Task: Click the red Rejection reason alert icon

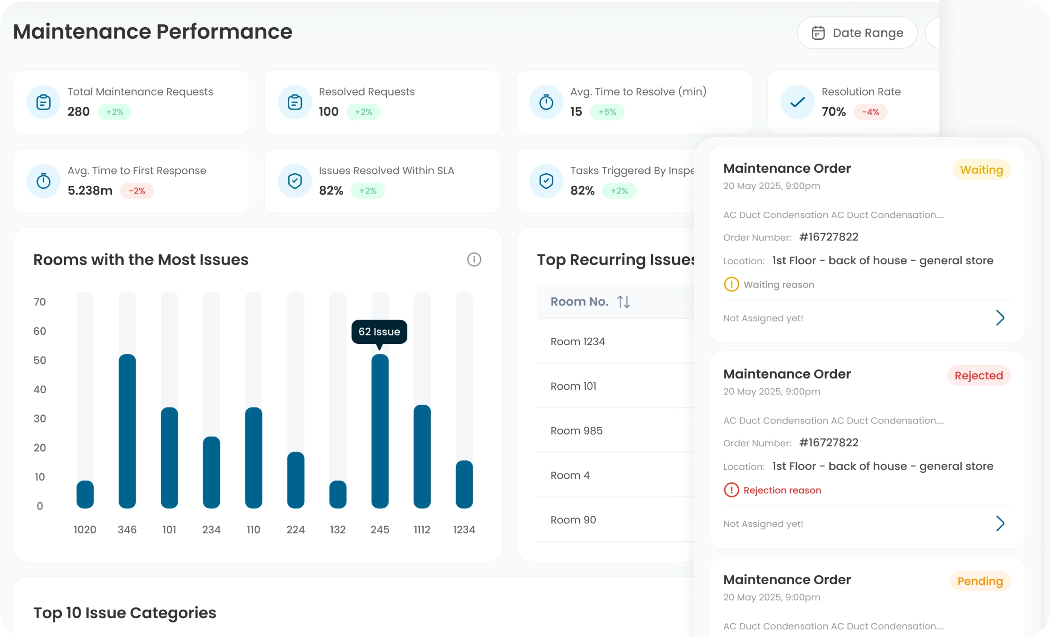Action: pos(731,490)
